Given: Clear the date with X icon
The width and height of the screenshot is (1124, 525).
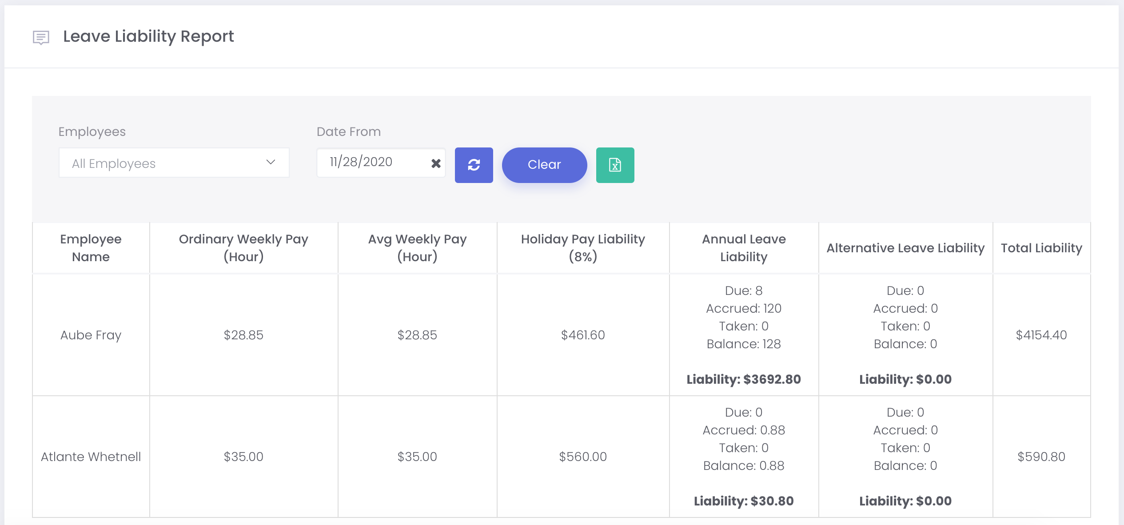Looking at the screenshot, I should click(436, 163).
